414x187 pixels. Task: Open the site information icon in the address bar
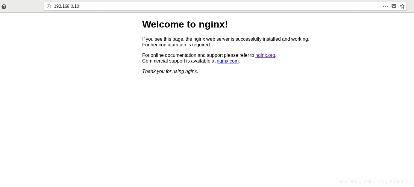49,6
